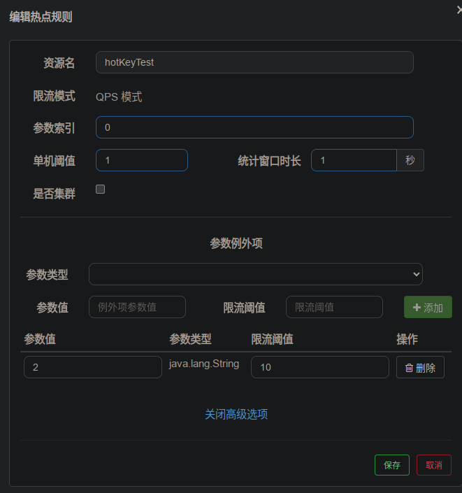
Task: Click the 秒 unit addon
Action: point(410,160)
